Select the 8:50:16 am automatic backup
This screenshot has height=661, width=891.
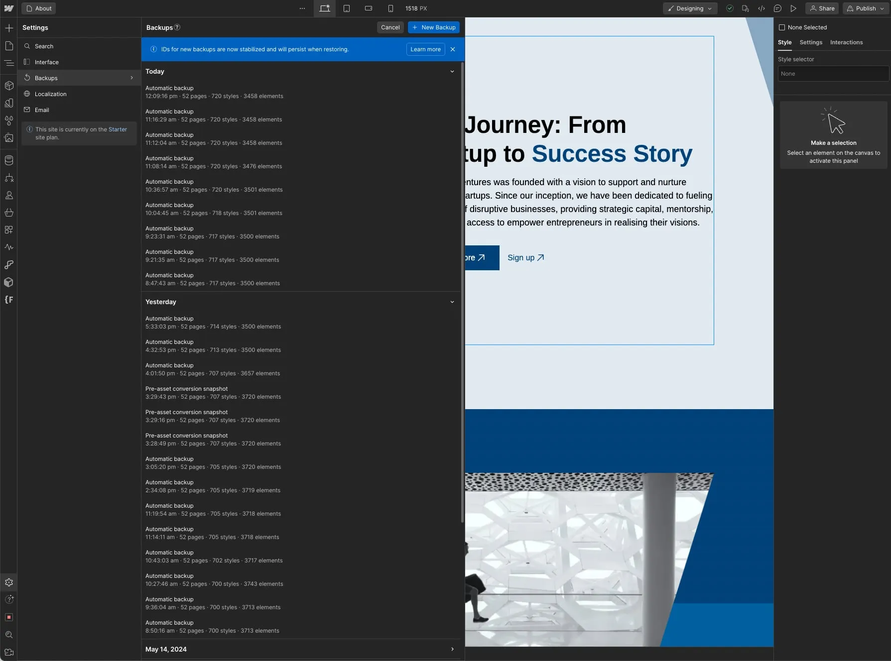point(301,627)
